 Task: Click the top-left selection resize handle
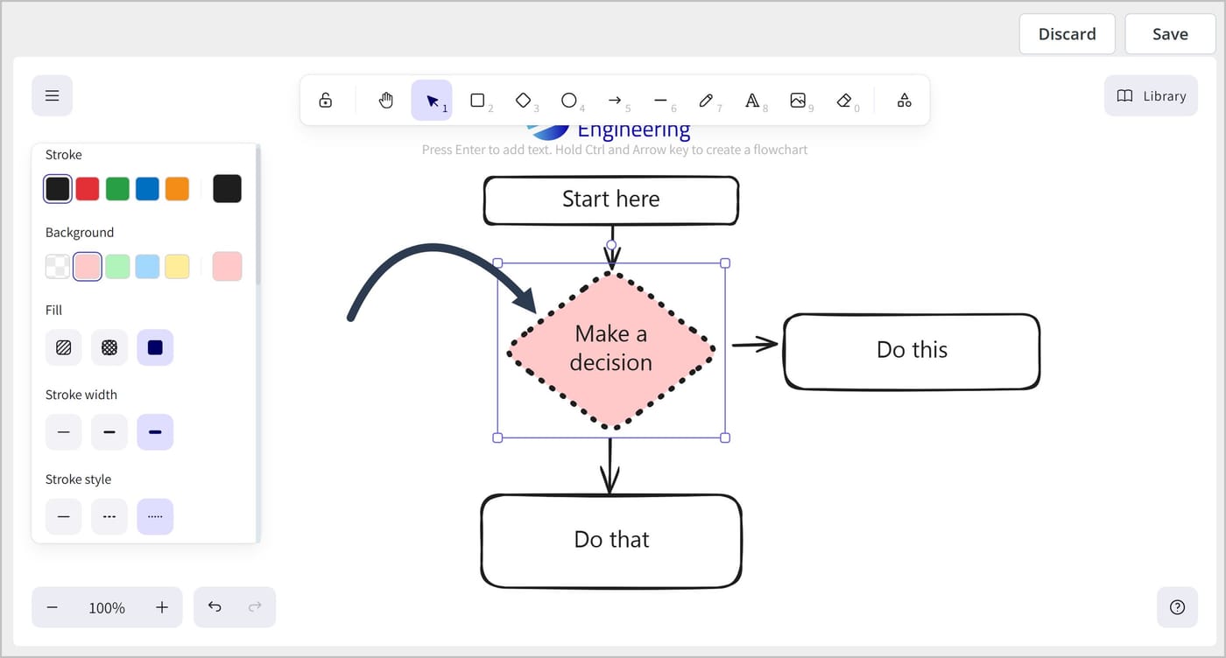pos(497,262)
